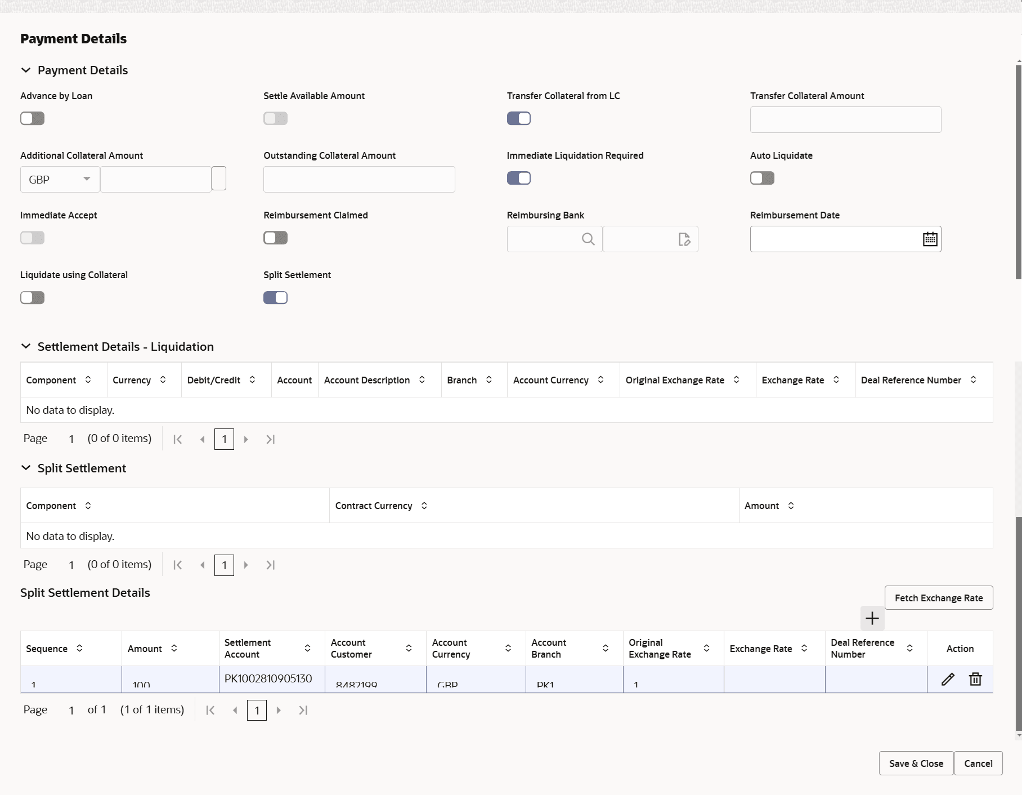This screenshot has width=1022, height=795.
Task: Sort the Component column in Settlement Details
Action: [88, 380]
